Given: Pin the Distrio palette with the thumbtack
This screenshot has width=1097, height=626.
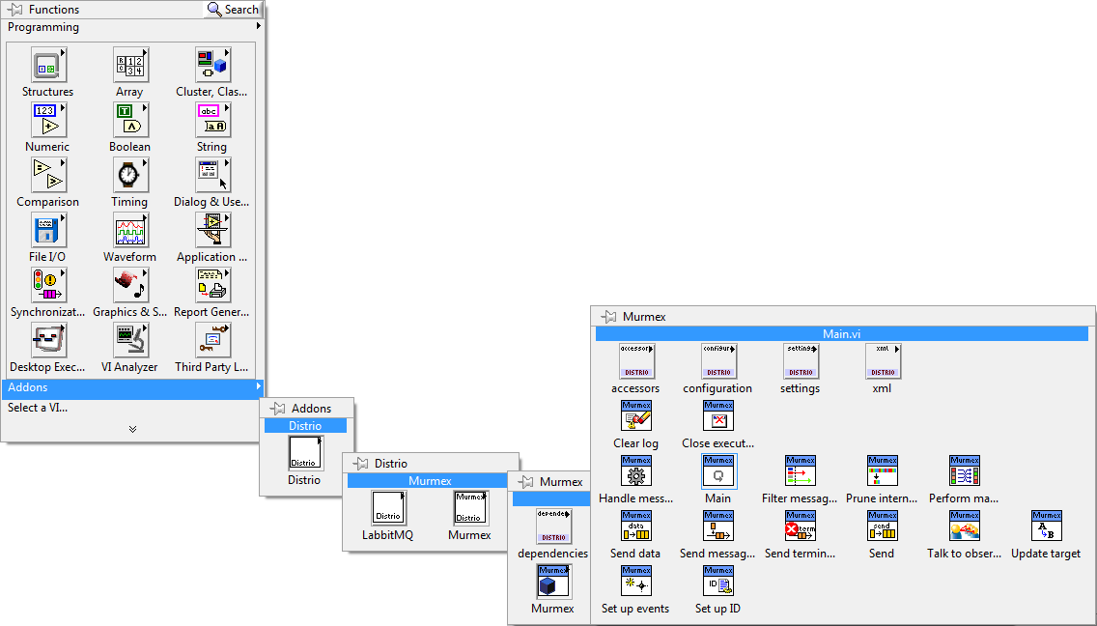Looking at the screenshot, I should pos(360,464).
